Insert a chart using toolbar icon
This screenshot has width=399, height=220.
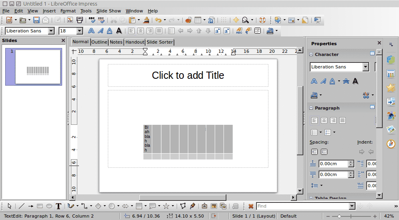click(188, 20)
